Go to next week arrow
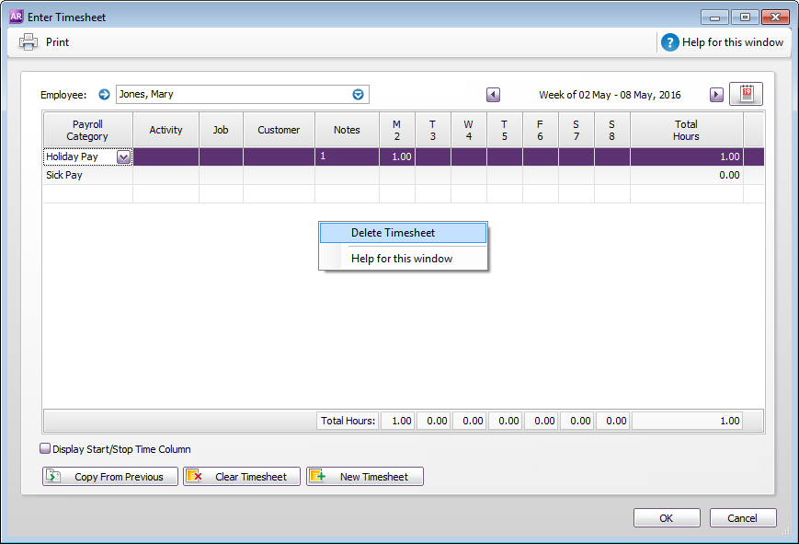The image size is (799, 544). point(716,95)
